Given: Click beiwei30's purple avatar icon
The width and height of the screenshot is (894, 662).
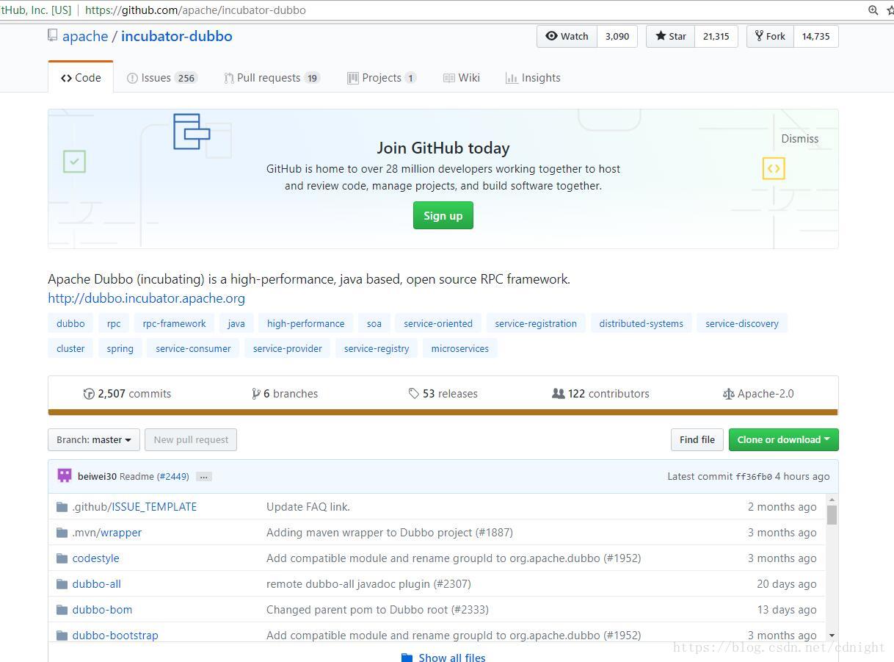Looking at the screenshot, I should [65, 475].
